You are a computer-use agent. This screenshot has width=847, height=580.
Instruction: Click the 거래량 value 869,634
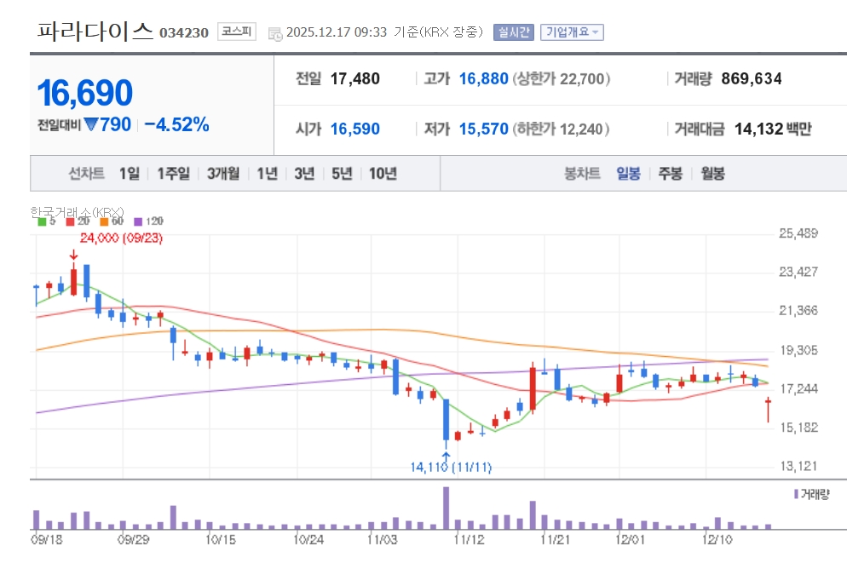[x=752, y=79]
